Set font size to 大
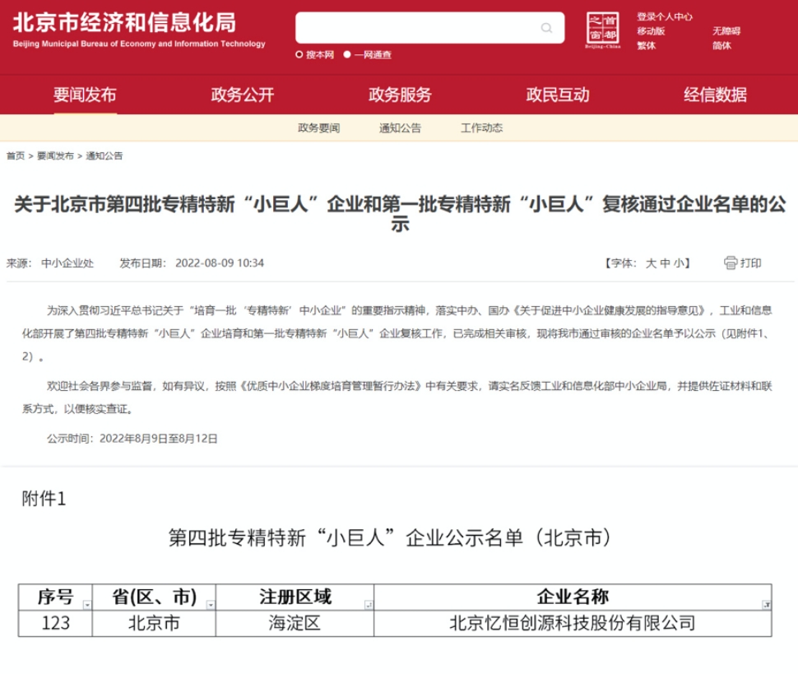The image size is (798, 674). [651, 263]
